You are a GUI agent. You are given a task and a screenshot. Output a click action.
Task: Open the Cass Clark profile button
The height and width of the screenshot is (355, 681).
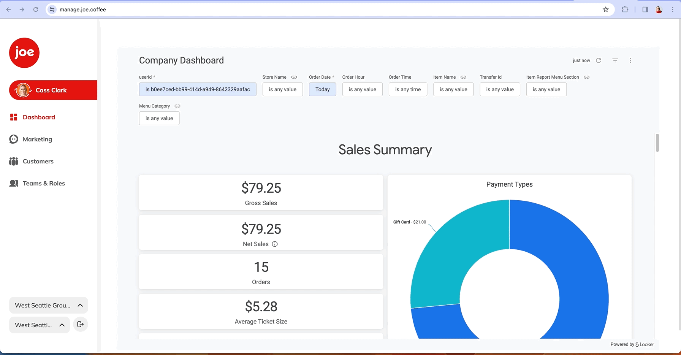[x=53, y=90]
